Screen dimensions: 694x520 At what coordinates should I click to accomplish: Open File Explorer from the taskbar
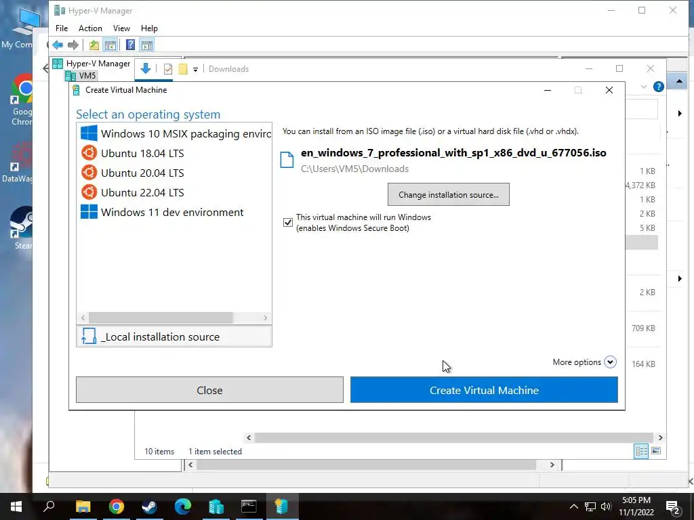(83, 506)
